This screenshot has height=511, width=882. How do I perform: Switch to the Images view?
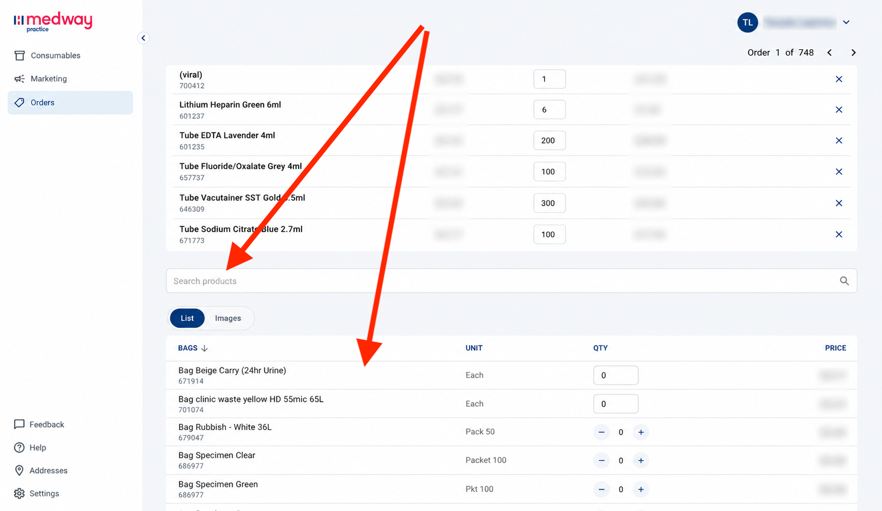coord(228,318)
